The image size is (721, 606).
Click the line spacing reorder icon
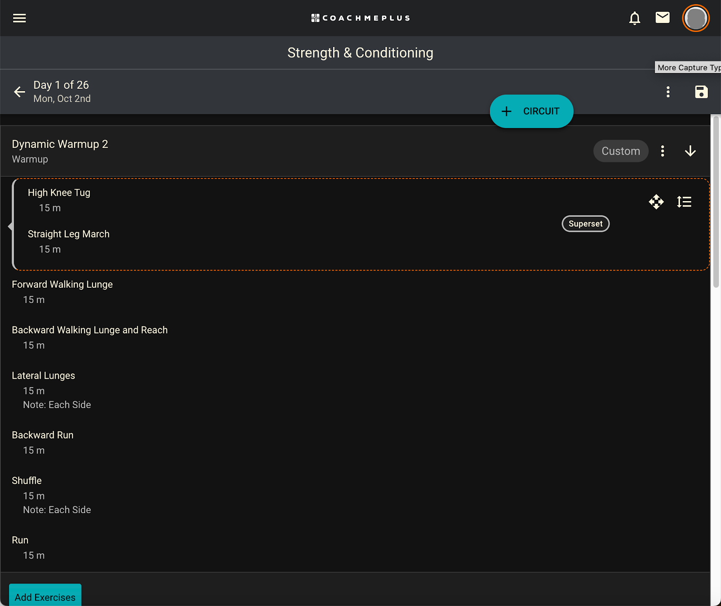684,202
